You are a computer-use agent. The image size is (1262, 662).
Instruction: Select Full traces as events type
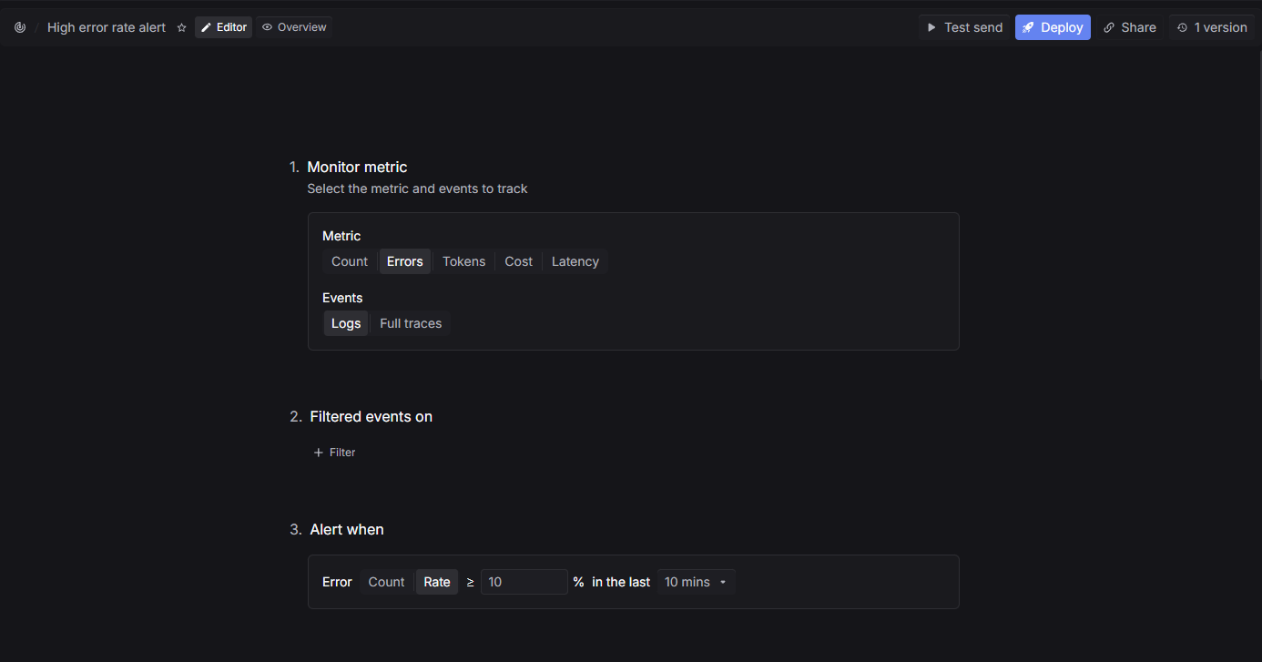point(411,323)
